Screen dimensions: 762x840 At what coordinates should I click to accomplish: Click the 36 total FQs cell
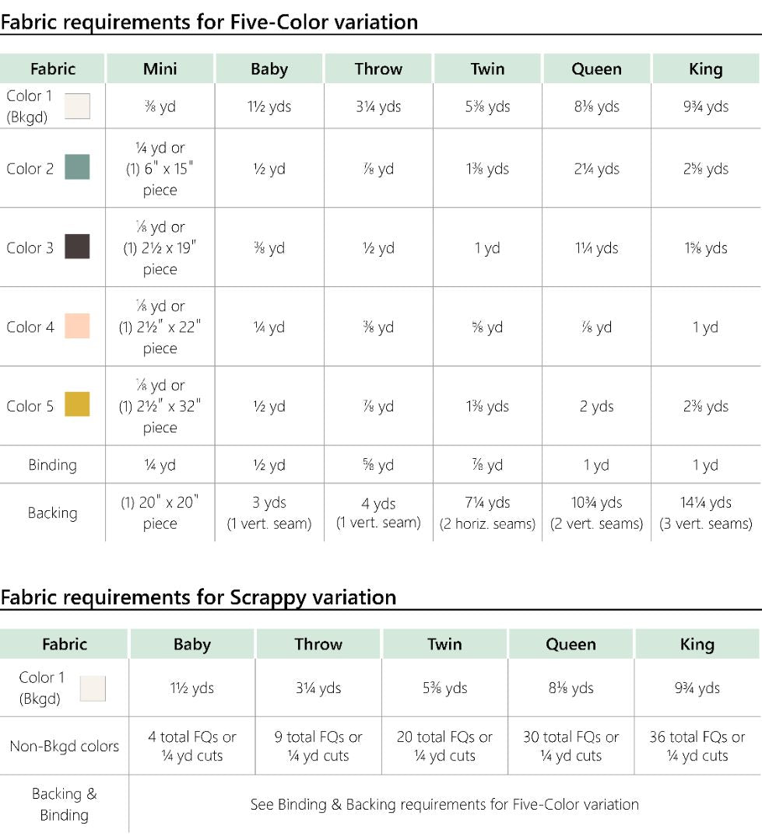click(x=697, y=745)
